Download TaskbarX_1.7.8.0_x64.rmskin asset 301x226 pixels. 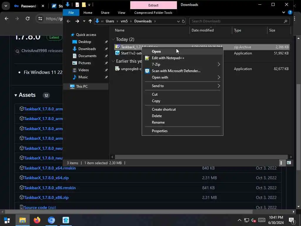point(50,168)
